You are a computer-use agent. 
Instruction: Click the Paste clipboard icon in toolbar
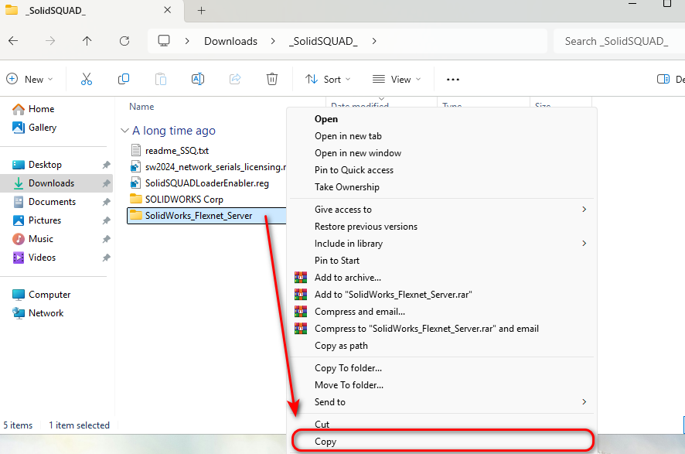tap(161, 79)
